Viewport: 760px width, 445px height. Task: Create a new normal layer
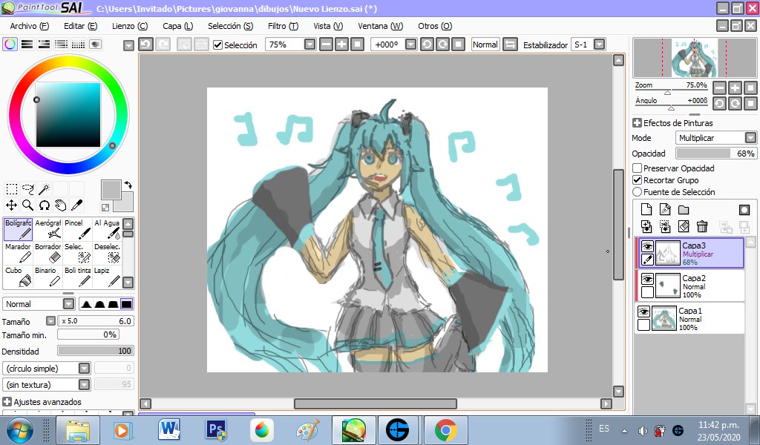point(646,209)
